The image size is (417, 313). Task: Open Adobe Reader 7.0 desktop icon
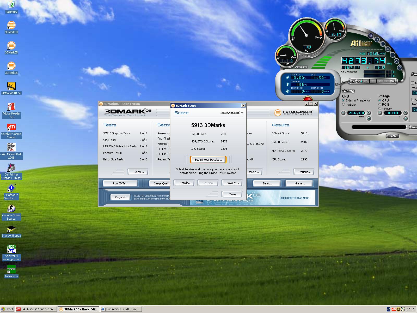pos(11,110)
